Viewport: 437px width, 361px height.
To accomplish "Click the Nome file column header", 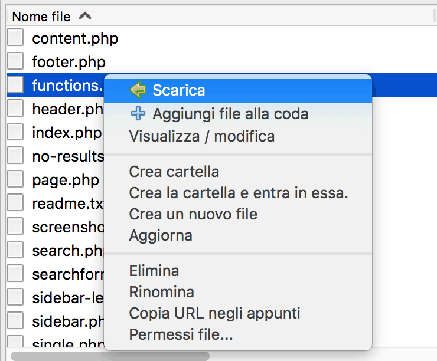I will 41,17.
